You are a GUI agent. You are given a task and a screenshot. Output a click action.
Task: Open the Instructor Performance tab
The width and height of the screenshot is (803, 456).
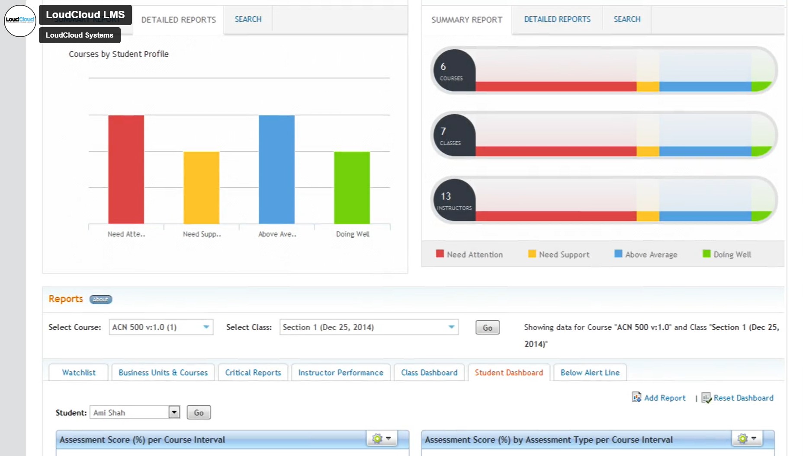point(340,373)
